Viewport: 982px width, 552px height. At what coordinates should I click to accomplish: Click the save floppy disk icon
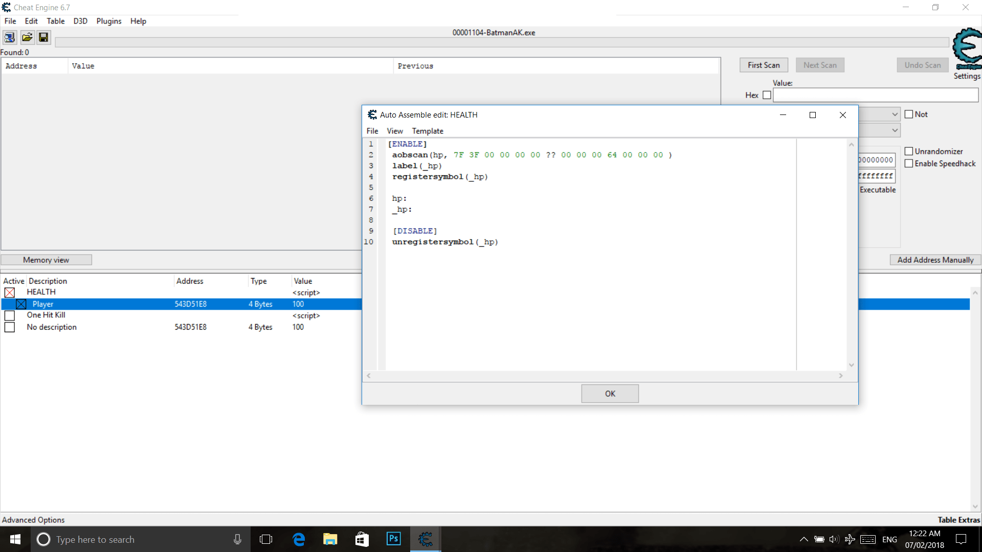(43, 37)
